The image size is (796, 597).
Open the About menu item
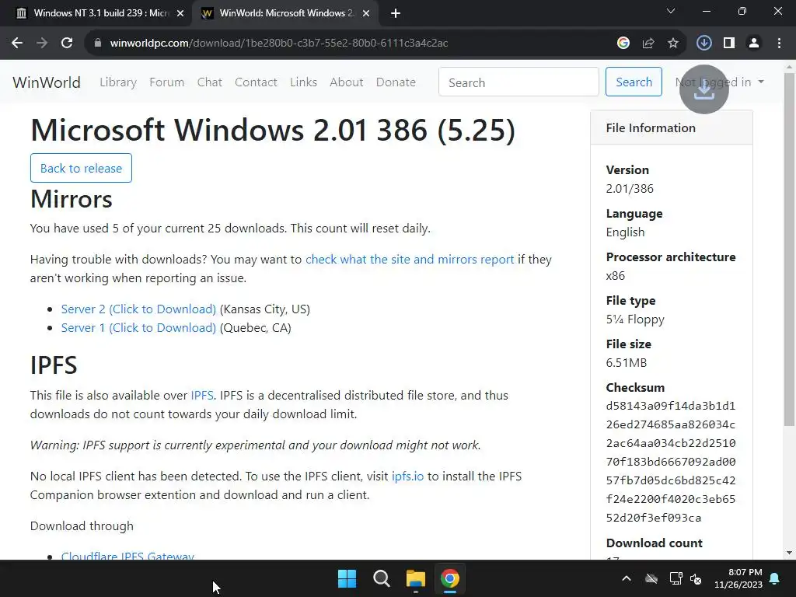(x=346, y=82)
